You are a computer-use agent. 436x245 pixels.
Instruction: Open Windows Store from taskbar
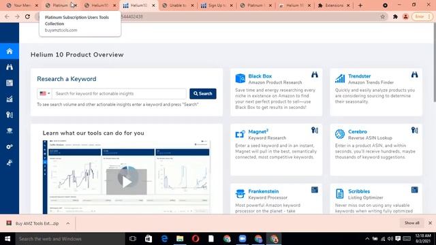pos(149,239)
